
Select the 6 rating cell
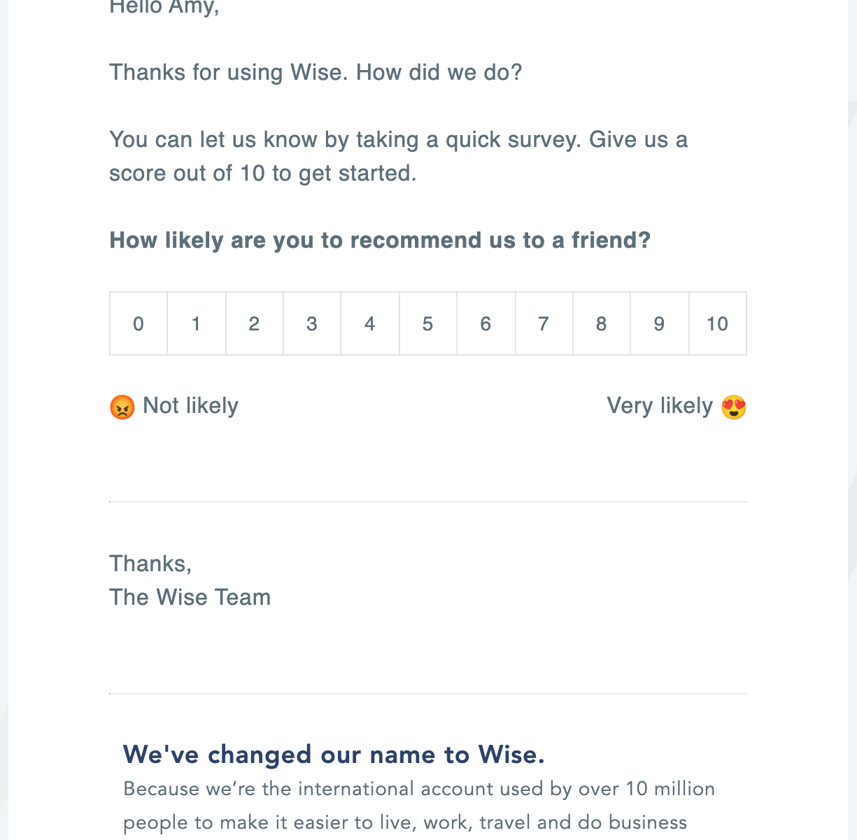pos(486,323)
